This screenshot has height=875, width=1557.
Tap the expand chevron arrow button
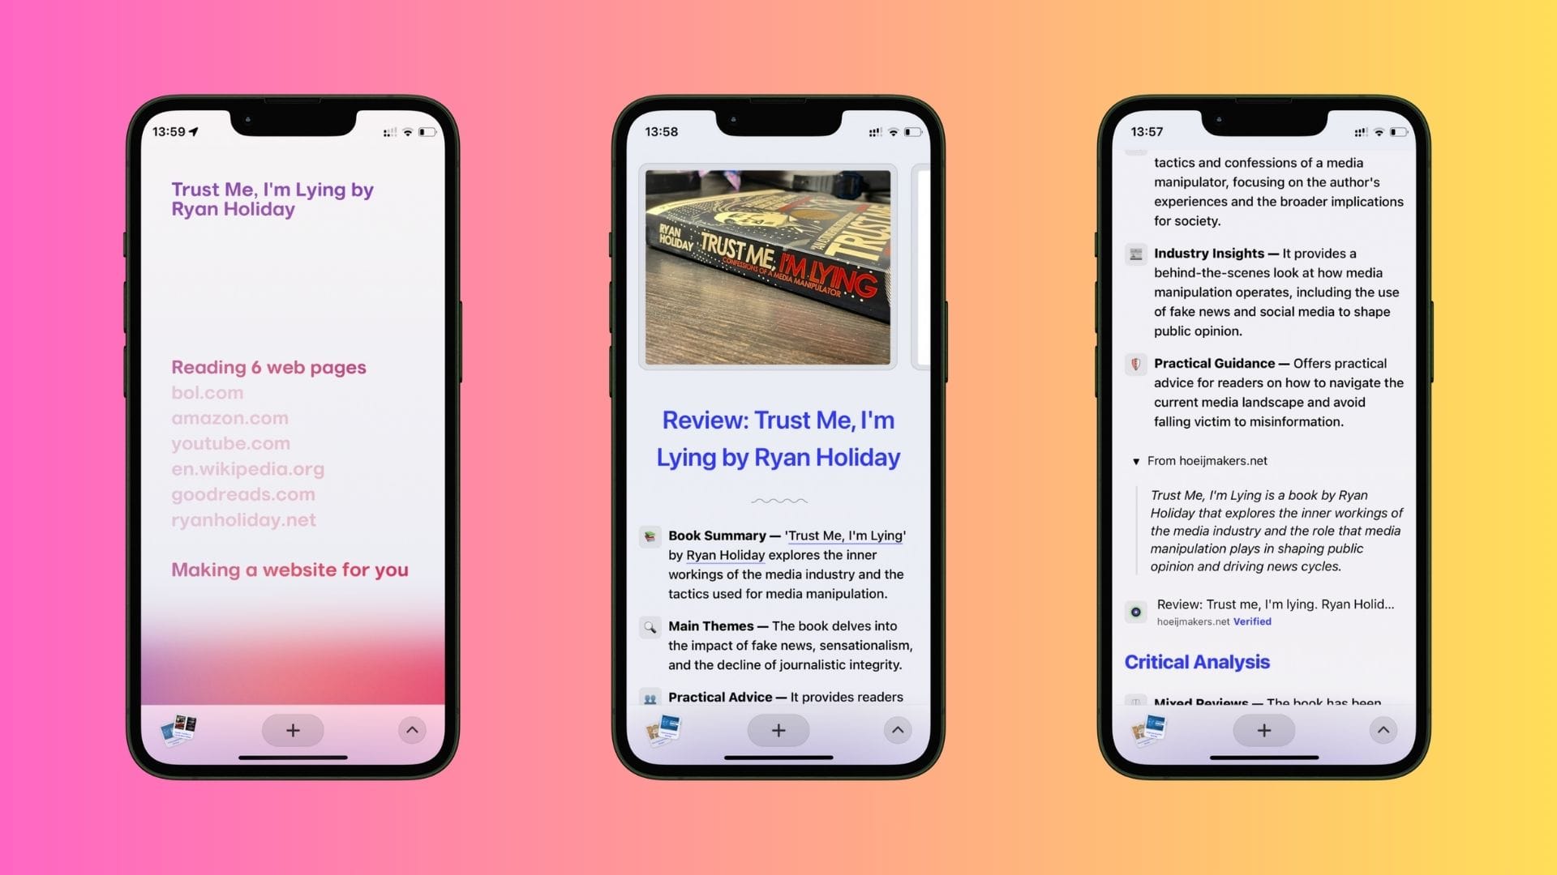(410, 730)
